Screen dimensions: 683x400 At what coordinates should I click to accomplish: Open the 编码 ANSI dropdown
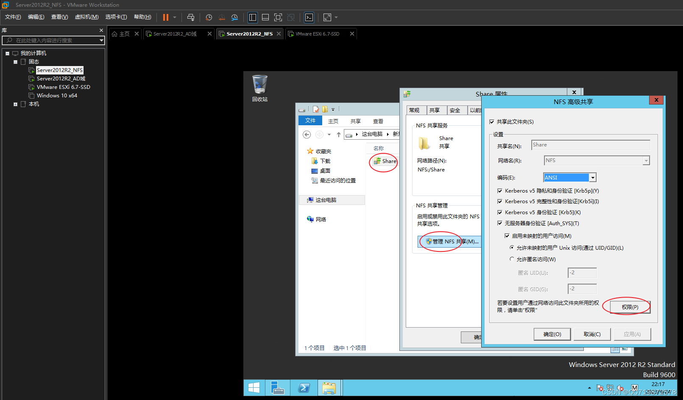593,178
